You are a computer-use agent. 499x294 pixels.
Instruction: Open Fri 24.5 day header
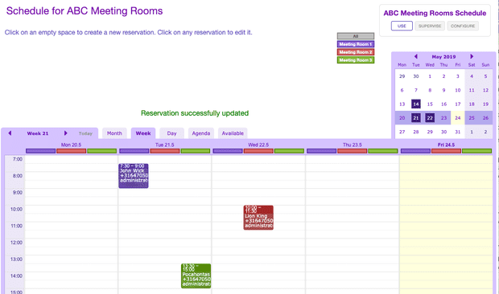pos(446,145)
